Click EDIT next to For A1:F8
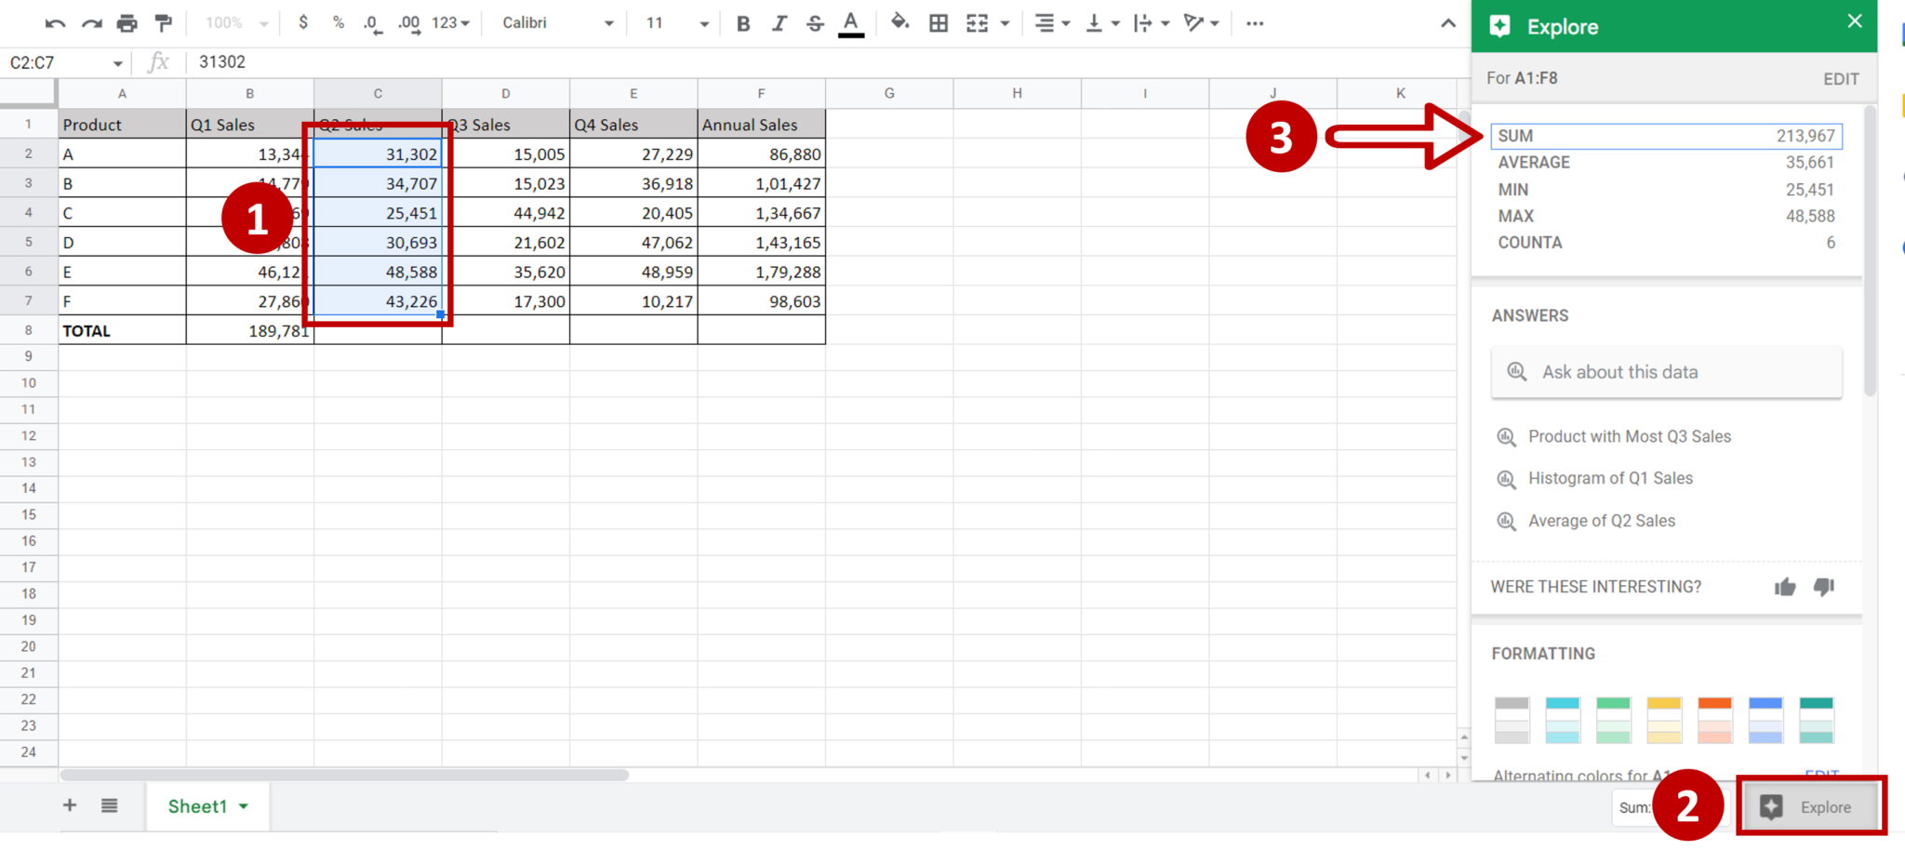The height and width of the screenshot is (864, 1905). [x=1840, y=78]
